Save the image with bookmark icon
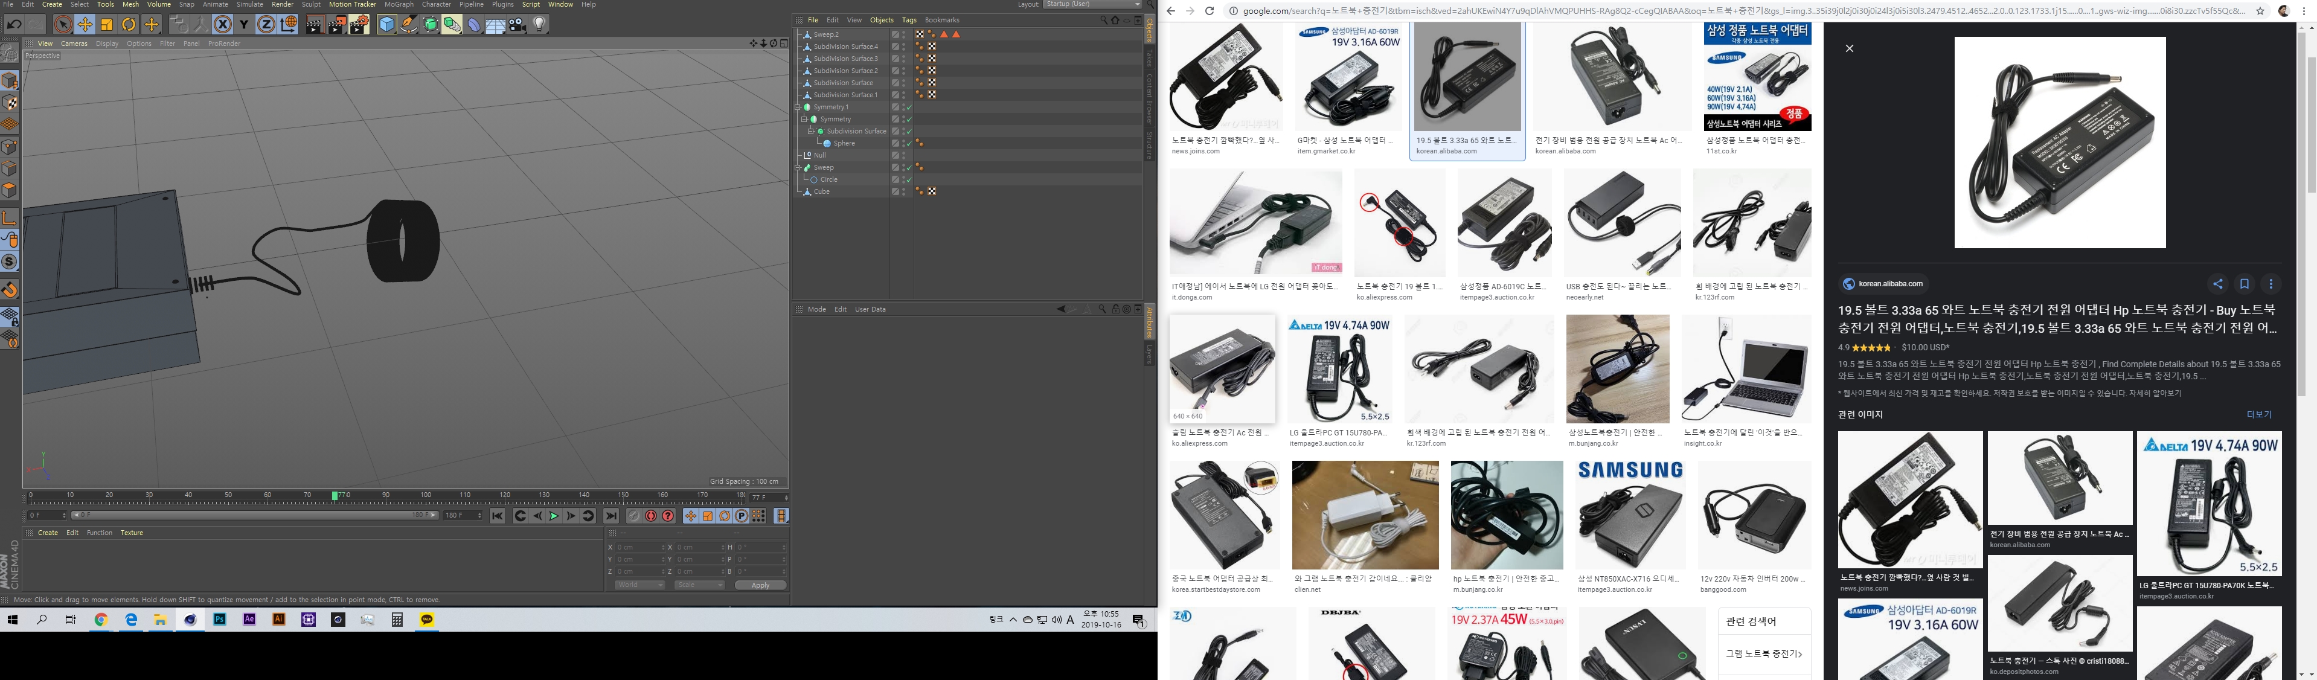Image resolution: width=2317 pixels, height=680 pixels. coord(2244,284)
